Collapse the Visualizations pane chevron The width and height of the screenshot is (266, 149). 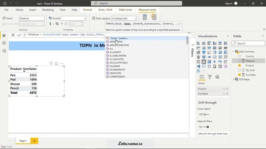coord(227,36)
